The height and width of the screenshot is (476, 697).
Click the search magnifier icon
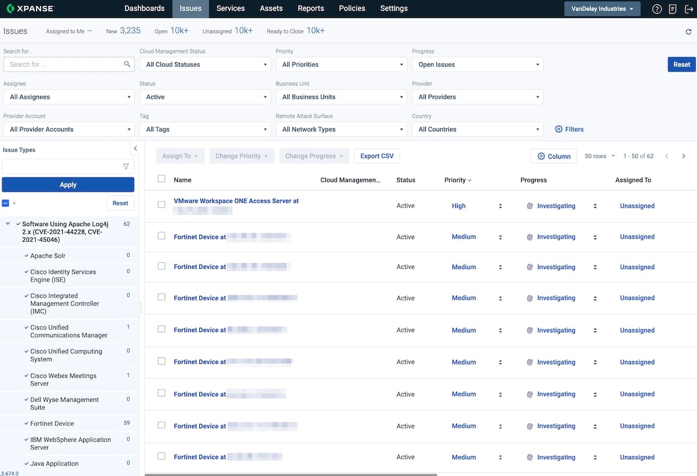tap(127, 65)
